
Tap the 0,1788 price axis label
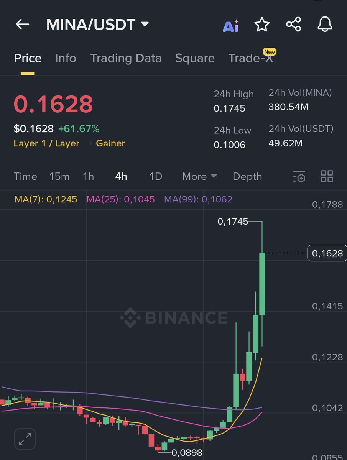coord(327,204)
